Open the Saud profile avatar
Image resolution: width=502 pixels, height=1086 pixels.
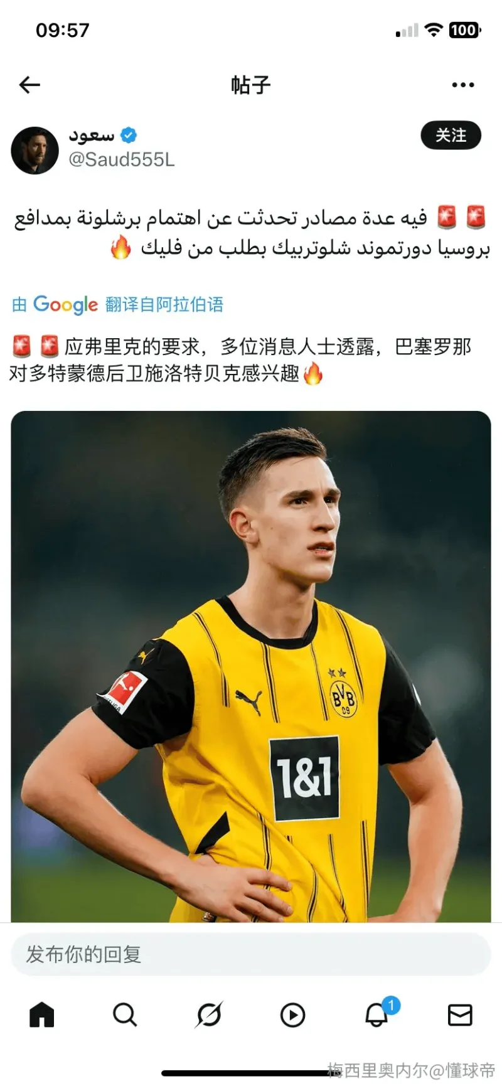coord(35,150)
